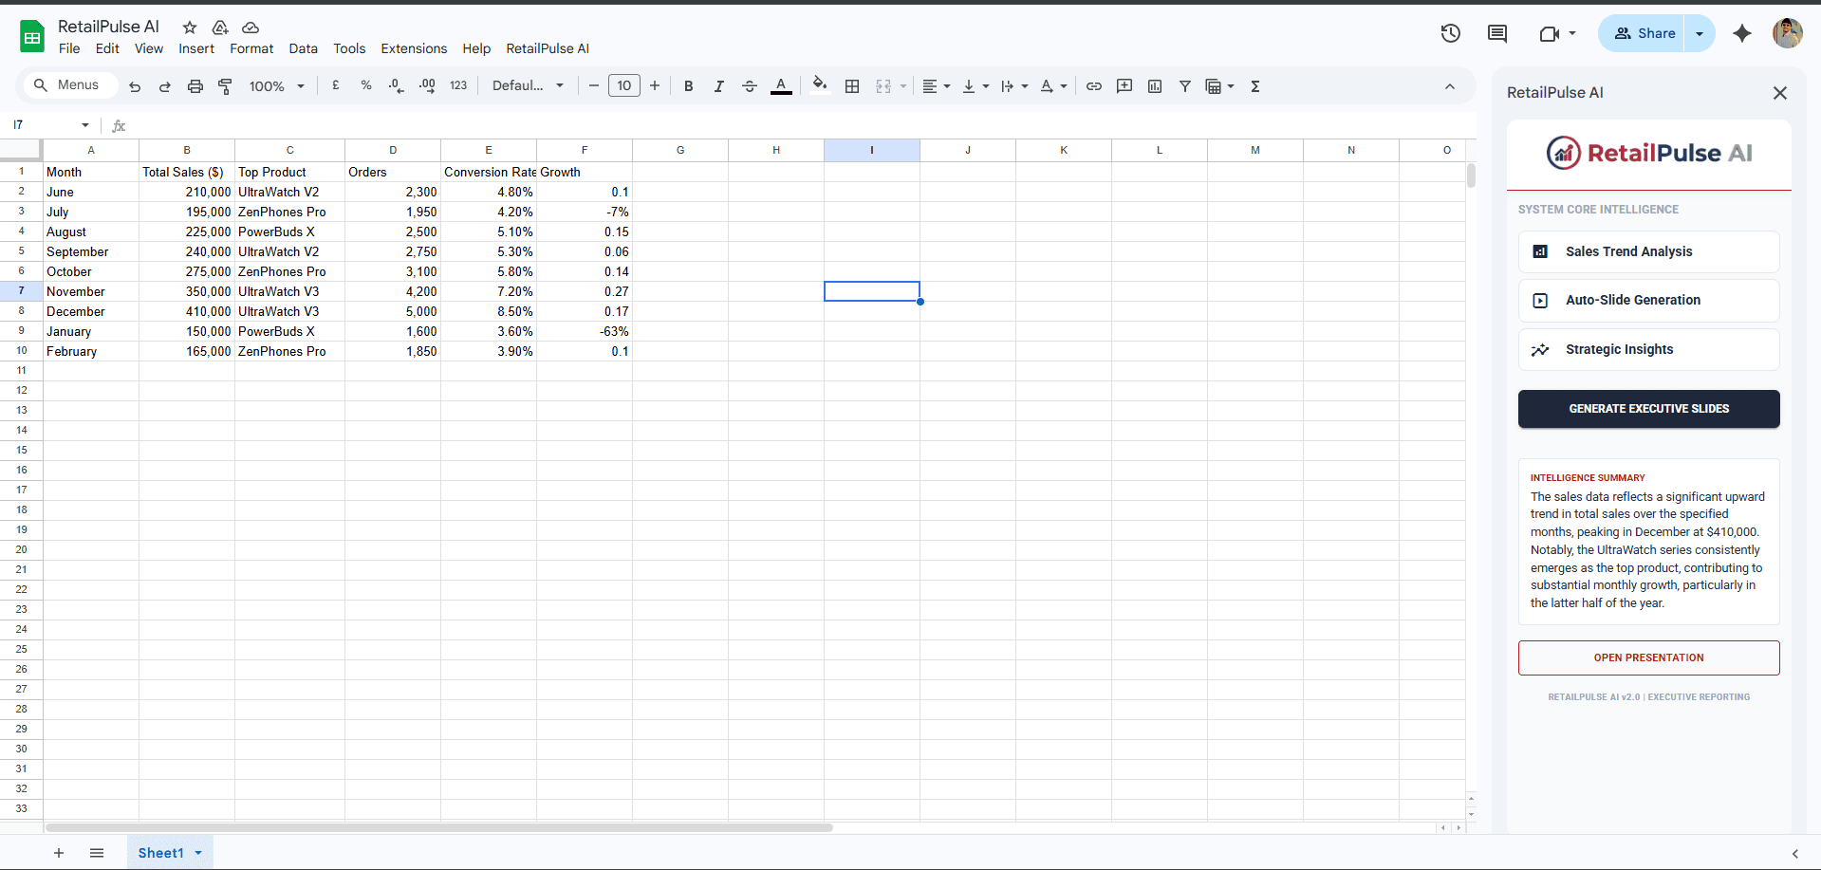1821x870 pixels.
Task: Open the meeting camera dropdown
Action: click(x=1572, y=33)
